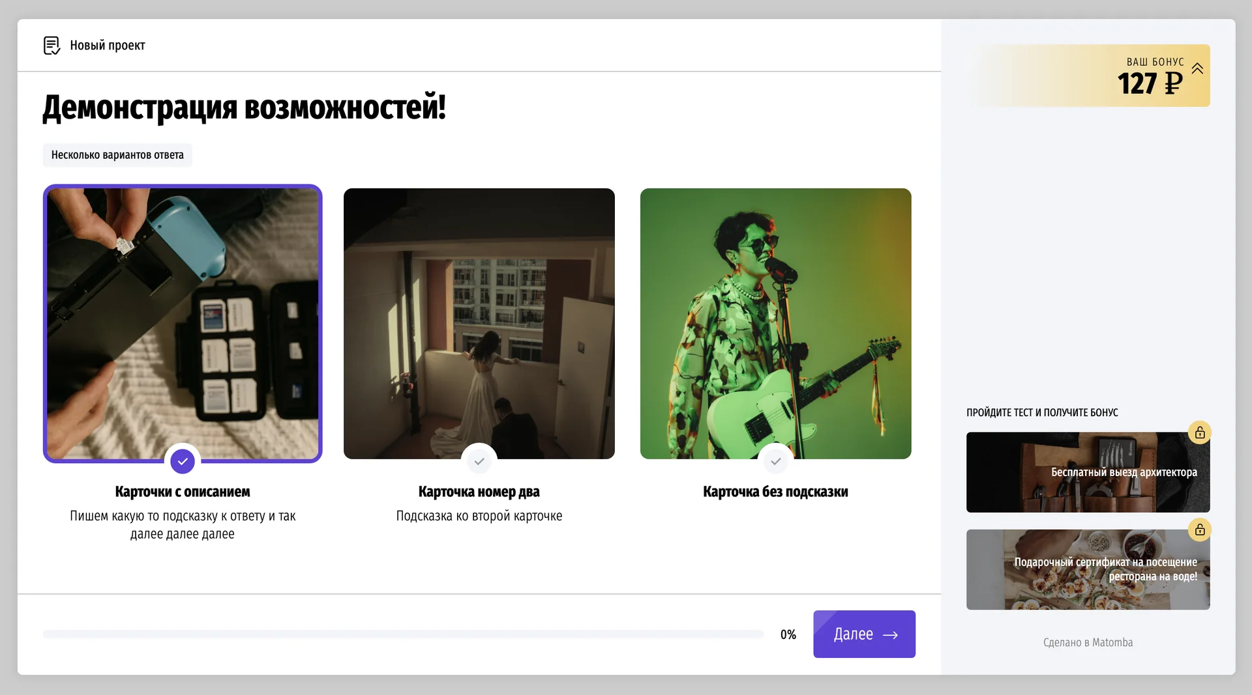Click the quiz progress bar

pyautogui.click(x=403, y=634)
